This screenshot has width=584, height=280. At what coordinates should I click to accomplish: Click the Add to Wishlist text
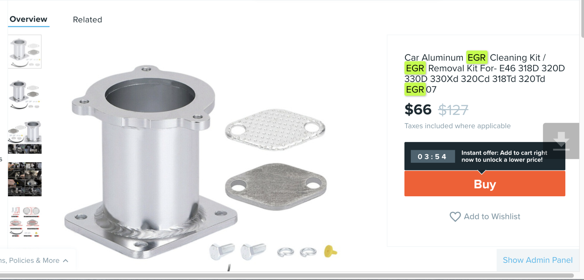492,216
